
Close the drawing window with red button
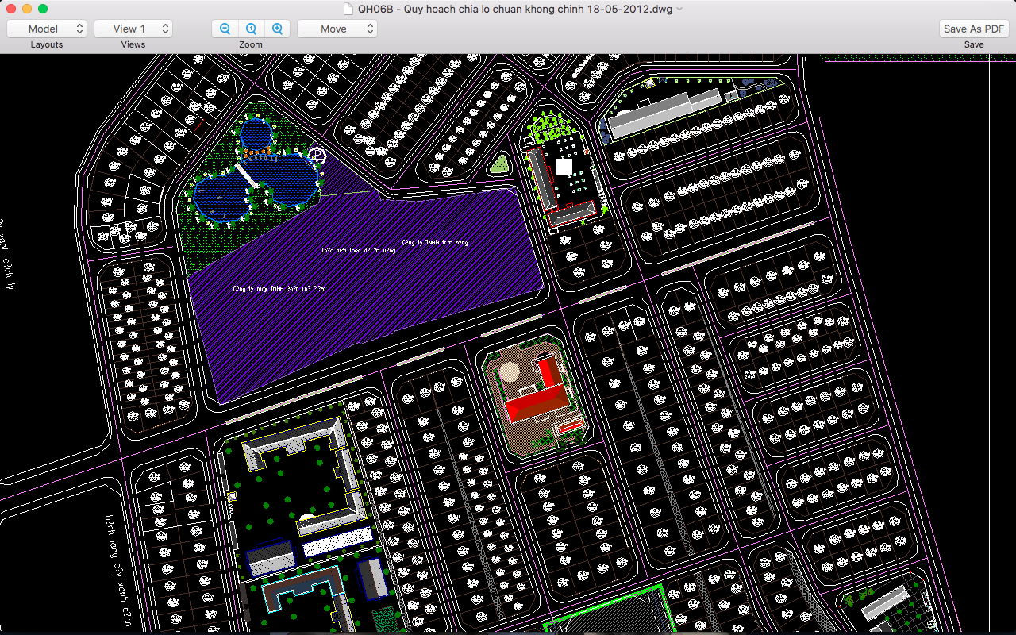click(11, 9)
